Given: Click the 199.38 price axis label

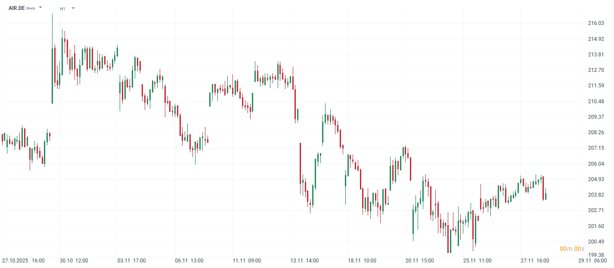Looking at the screenshot, I should (596, 256).
